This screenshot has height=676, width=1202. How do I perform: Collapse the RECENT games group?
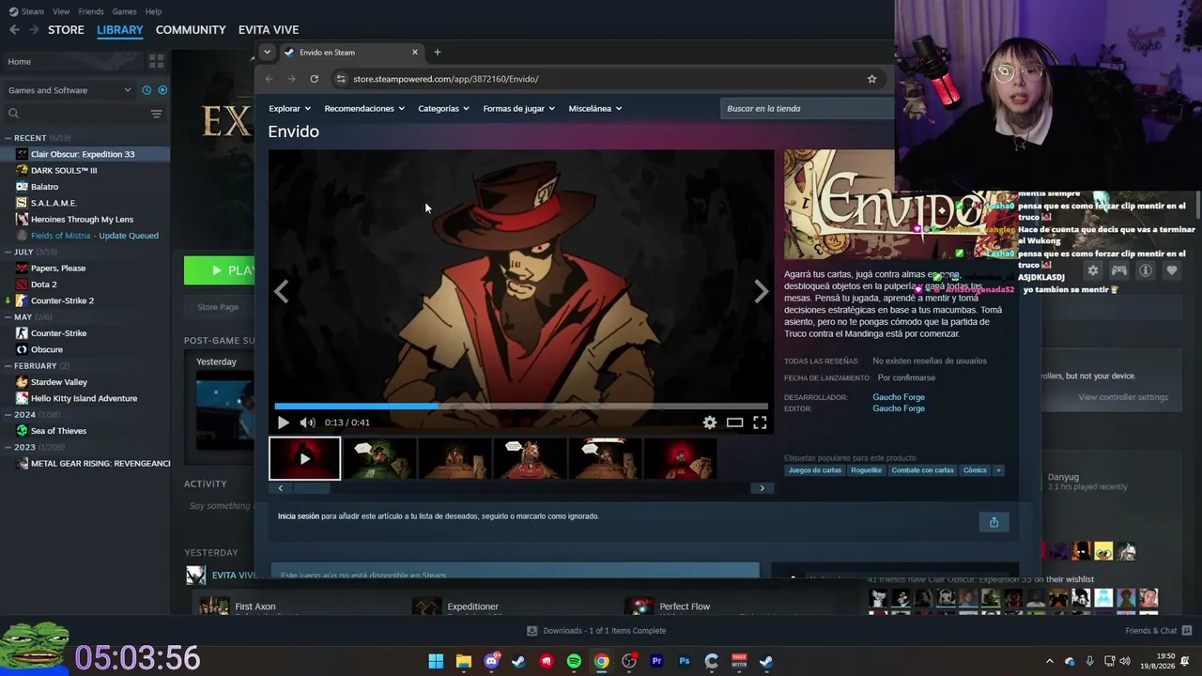[8, 138]
